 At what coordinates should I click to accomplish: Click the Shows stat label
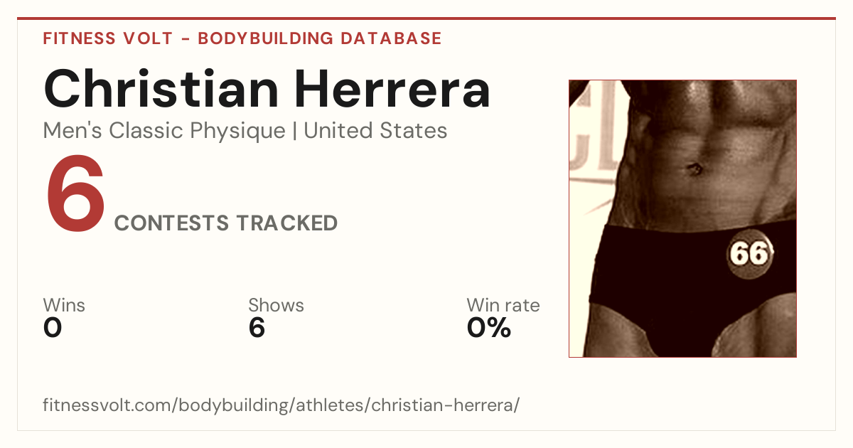pyautogui.click(x=276, y=306)
